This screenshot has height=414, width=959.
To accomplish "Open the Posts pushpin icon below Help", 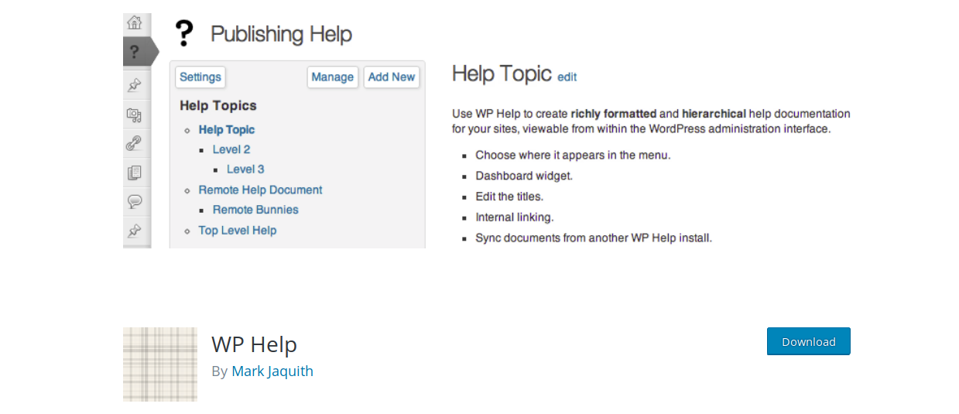I will click(x=135, y=85).
